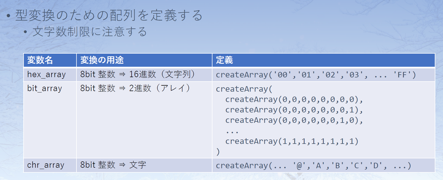
Task: Click the 定義 column header
Action: [x=323, y=60]
